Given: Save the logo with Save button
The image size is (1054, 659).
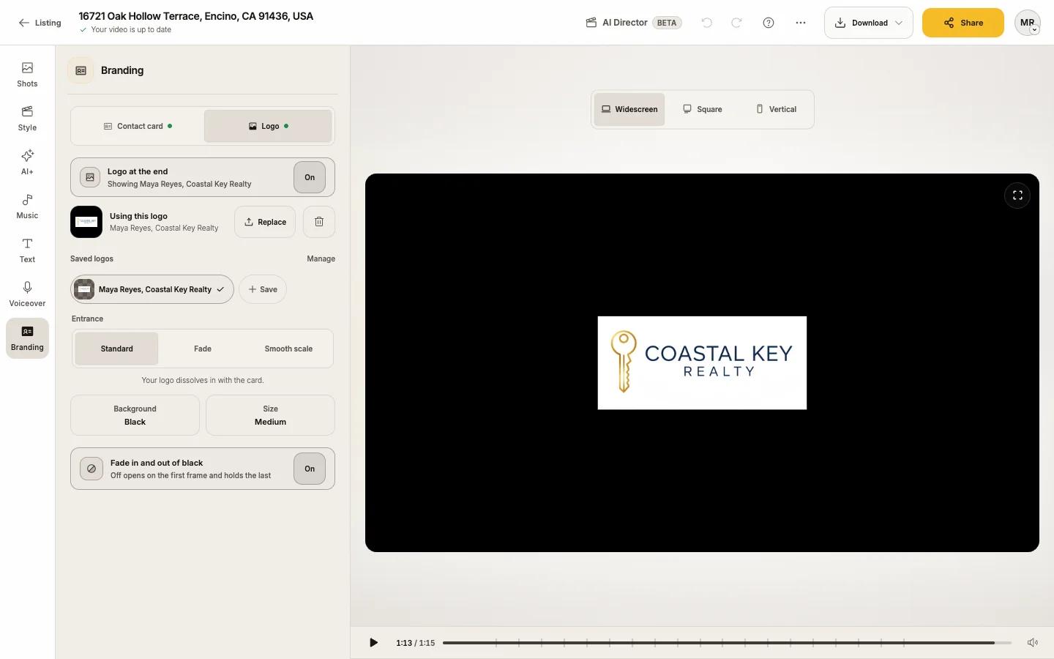Looking at the screenshot, I should click(263, 289).
